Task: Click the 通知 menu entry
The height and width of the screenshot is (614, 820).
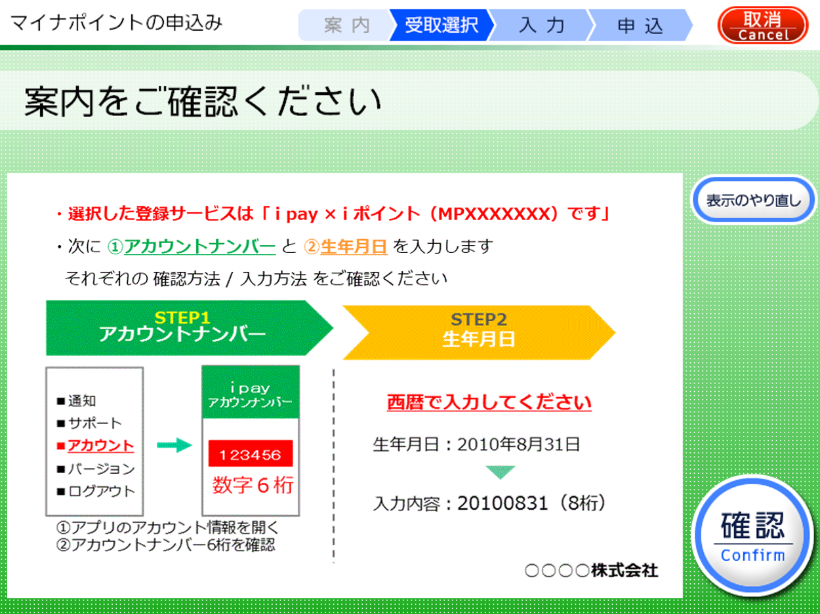Action: coord(77,401)
